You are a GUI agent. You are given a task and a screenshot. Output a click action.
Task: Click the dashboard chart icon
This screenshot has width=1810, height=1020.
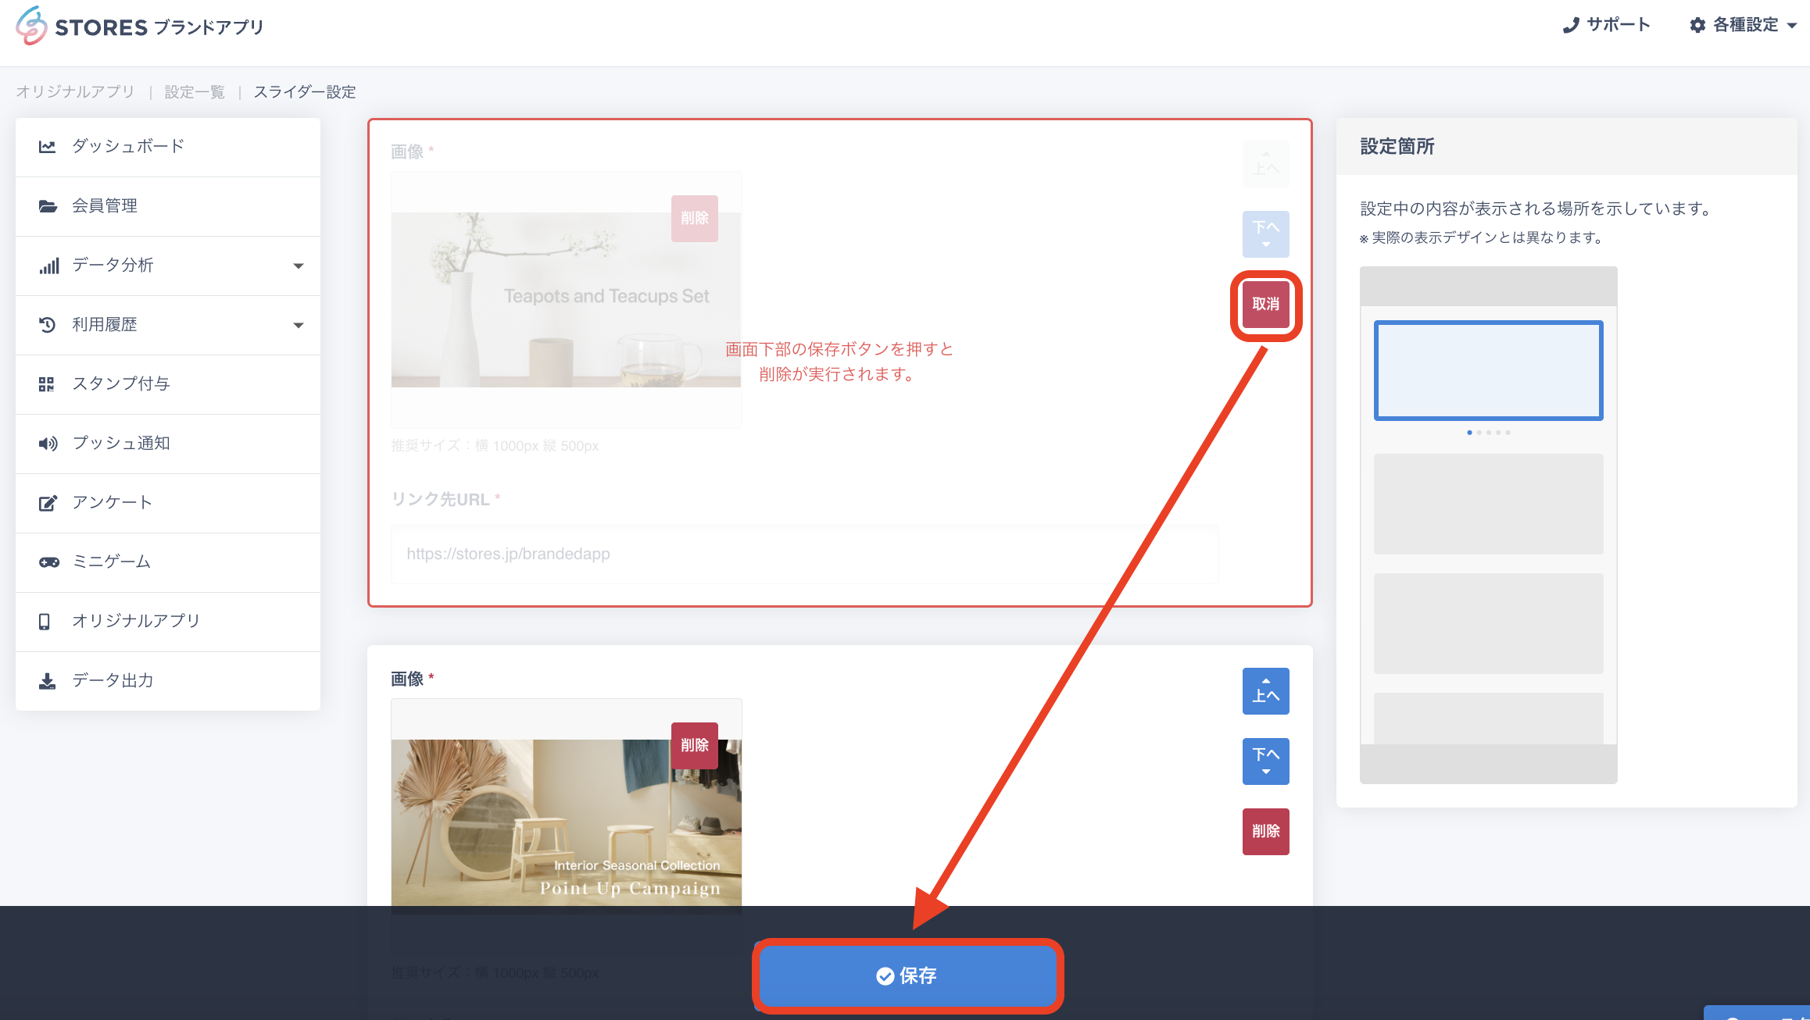[x=48, y=147]
